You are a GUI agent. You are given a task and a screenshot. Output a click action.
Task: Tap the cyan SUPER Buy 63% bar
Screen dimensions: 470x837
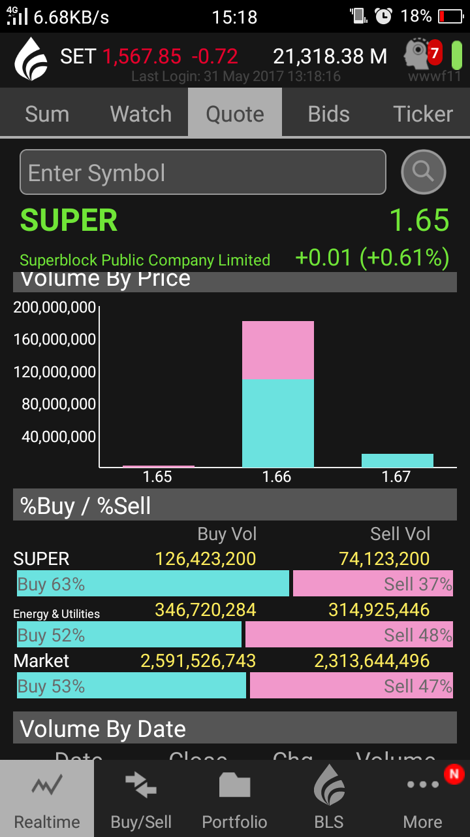pos(153,583)
